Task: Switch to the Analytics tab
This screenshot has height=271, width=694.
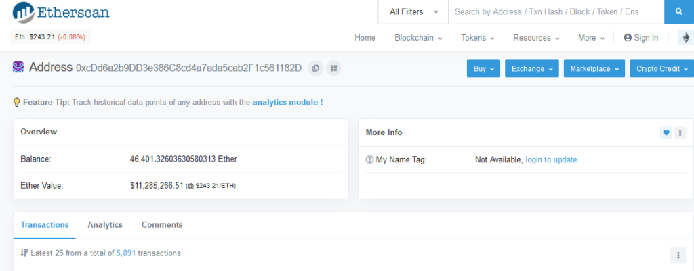Action: pos(105,225)
